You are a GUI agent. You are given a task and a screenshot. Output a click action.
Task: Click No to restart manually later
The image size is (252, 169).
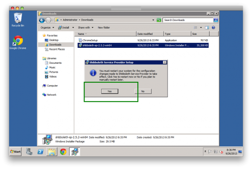pos(143,91)
